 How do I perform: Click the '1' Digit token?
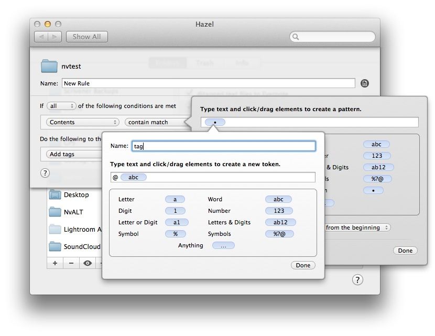click(175, 211)
